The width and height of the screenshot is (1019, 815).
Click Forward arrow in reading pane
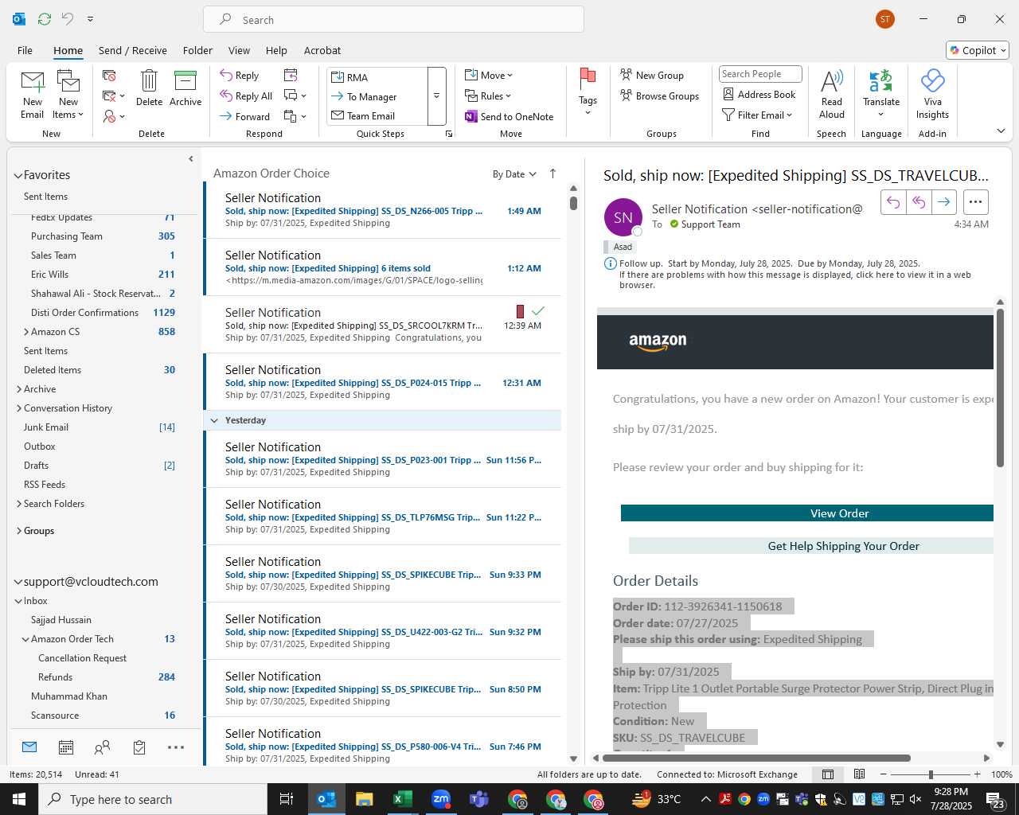click(943, 202)
